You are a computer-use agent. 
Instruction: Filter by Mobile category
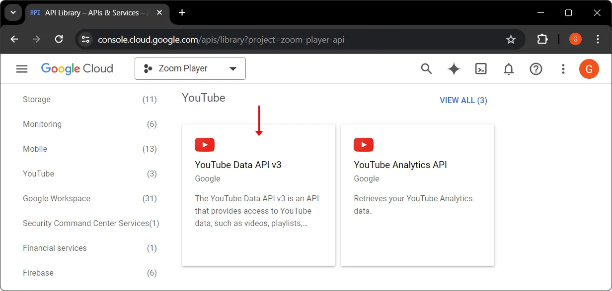(x=90, y=149)
